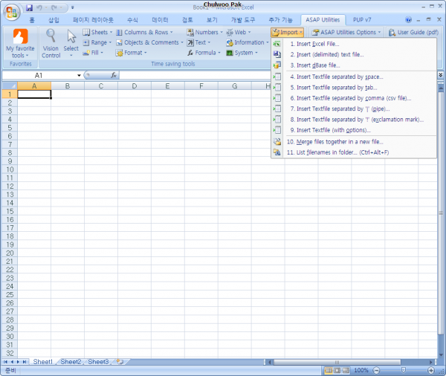Click Merge files together icon
Viewport: 446px width, 376px height.
pyautogui.click(x=277, y=142)
